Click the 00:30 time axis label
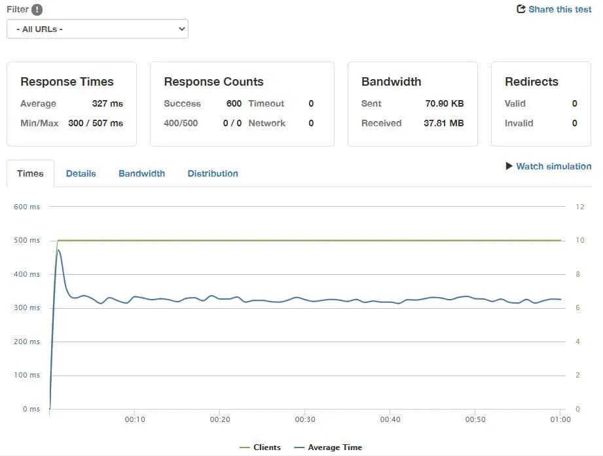This screenshot has height=456, width=603. click(x=305, y=419)
